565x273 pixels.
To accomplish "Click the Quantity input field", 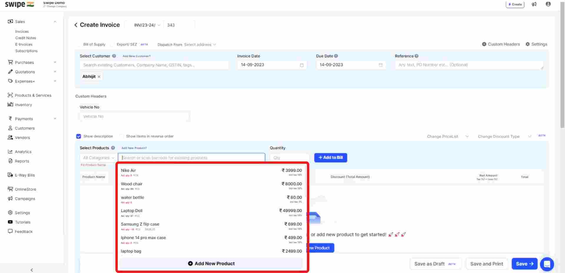I will [290, 158].
